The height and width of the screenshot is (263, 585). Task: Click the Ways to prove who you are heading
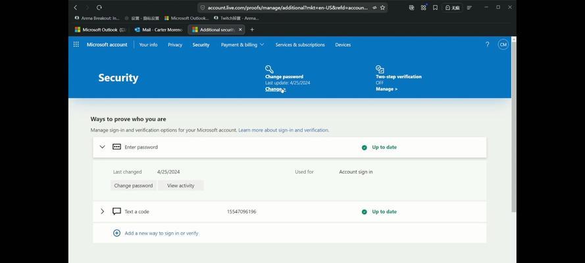coord(128,119)
